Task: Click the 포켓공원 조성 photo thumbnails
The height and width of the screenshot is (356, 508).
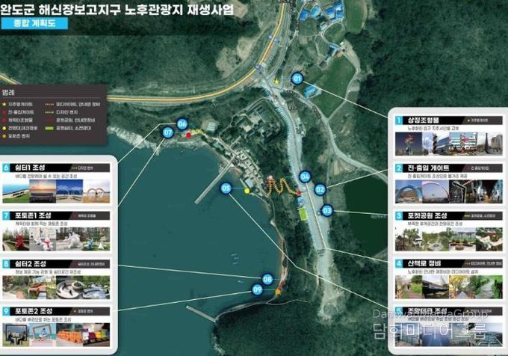Action: 449,238
